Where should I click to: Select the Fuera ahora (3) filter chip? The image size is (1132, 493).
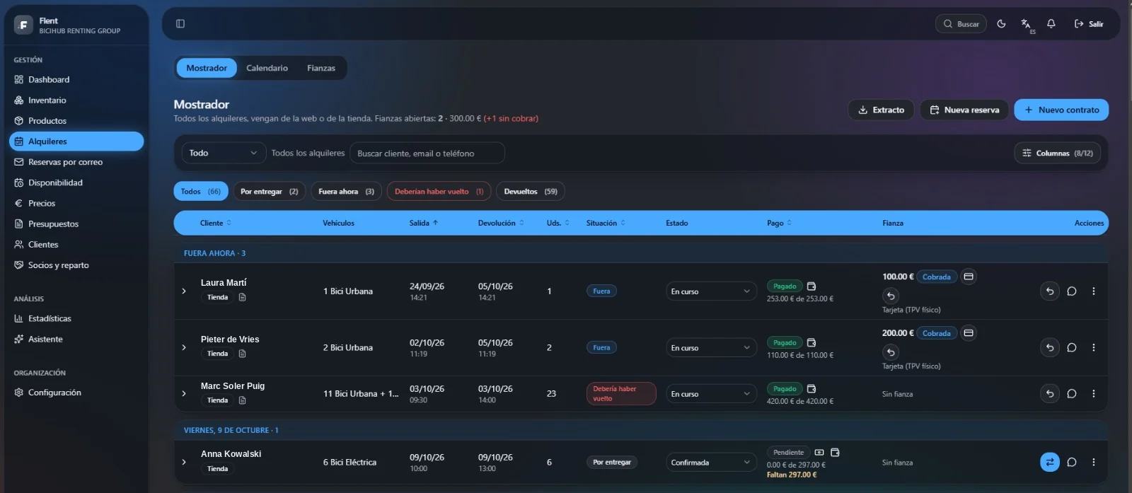click(x=346, y=192)
